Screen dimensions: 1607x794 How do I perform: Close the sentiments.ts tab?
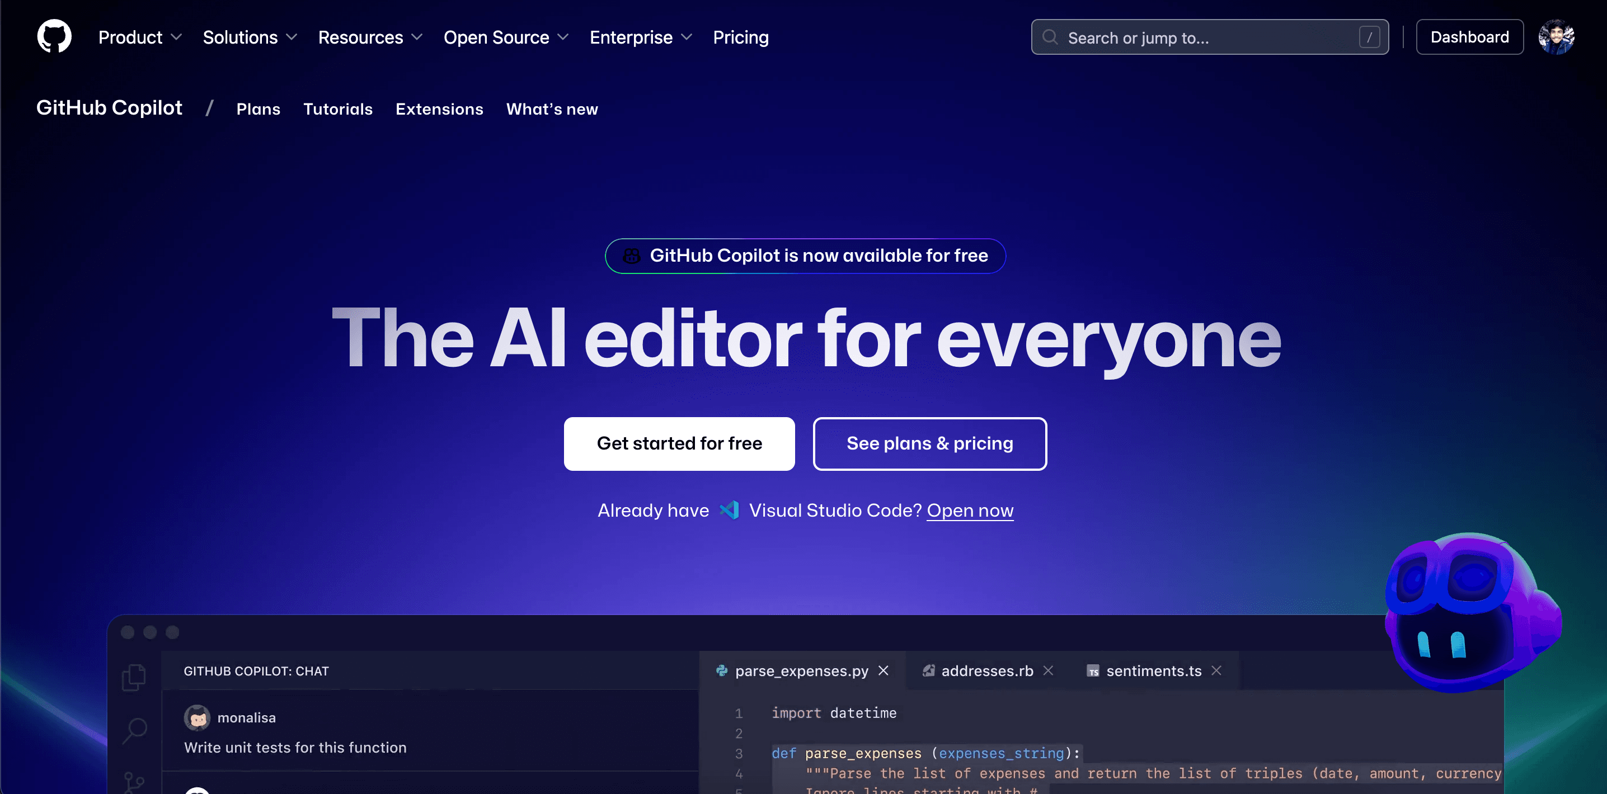[1216, 670]
